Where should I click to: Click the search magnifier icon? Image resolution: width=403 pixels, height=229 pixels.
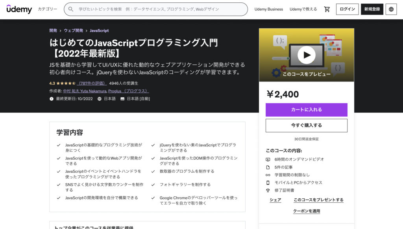(71, 9)
